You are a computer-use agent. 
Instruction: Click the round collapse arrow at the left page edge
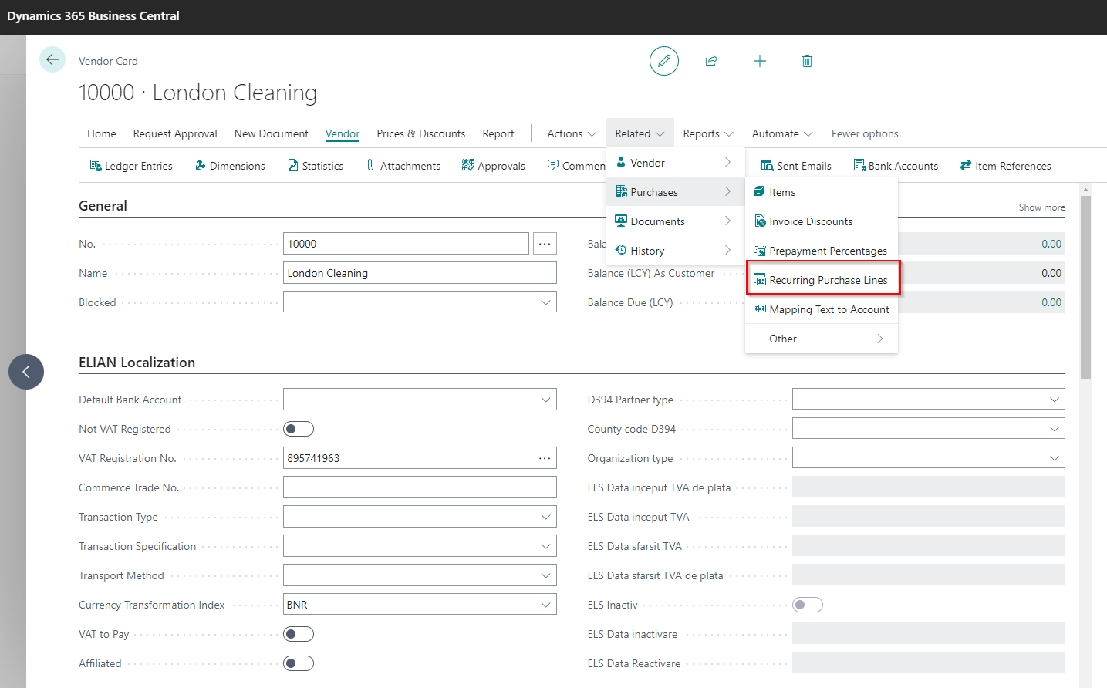pos(26,372)
